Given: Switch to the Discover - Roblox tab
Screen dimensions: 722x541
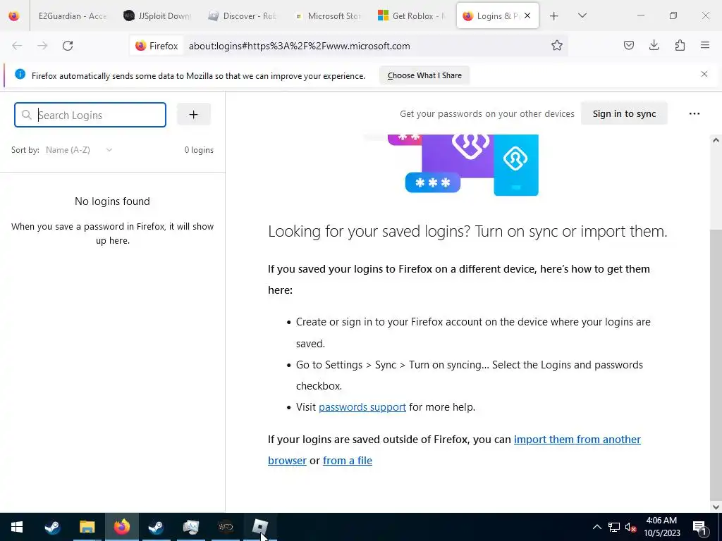Looking at the screenshot, I should point(242,15).
